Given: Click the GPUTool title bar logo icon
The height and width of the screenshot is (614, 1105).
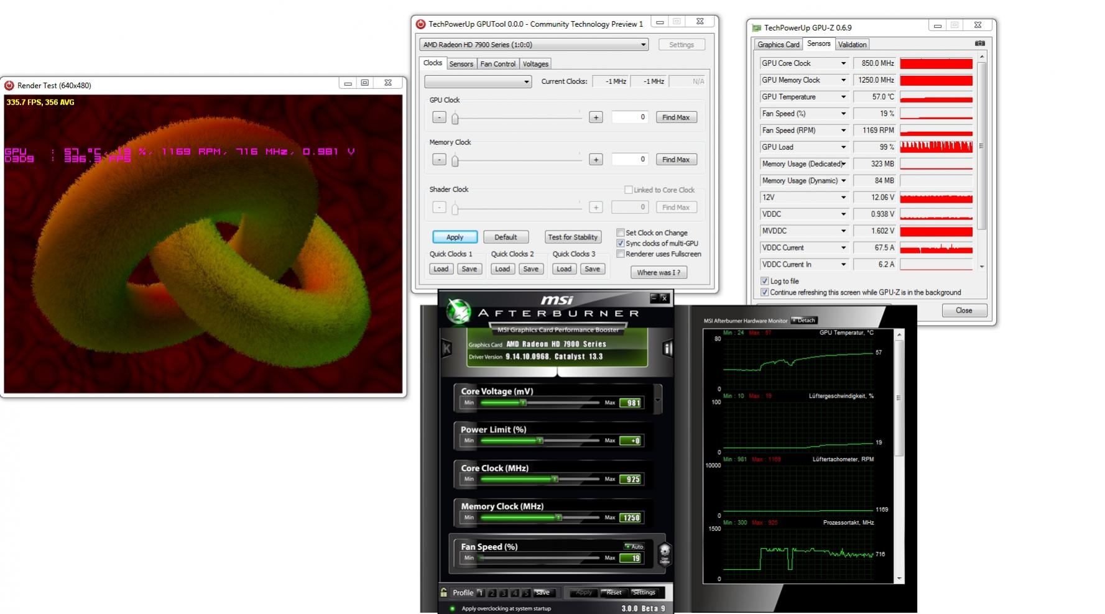Looking at the screenshot, I should [421, 24].
